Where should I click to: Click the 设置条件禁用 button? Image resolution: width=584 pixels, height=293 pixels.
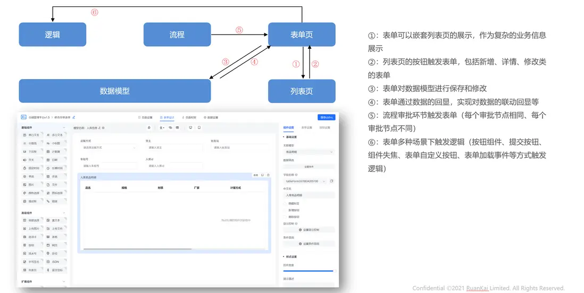pos(309,244)
